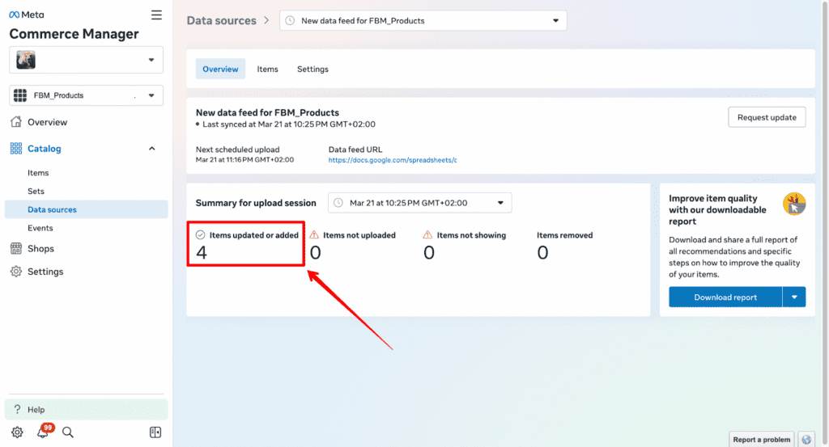Click the Items updated or added count 4
The width and height of the screenshot is (829, 447).
(x=201, y=253)
